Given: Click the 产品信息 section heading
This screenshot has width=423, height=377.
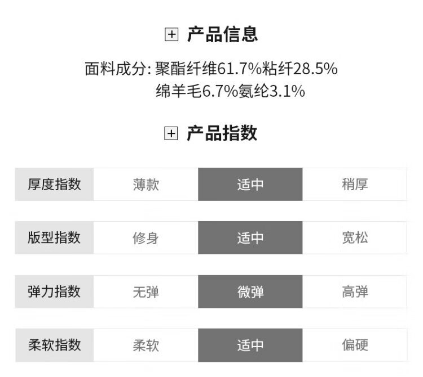Looking at the screenshot, I should (222, 35).
